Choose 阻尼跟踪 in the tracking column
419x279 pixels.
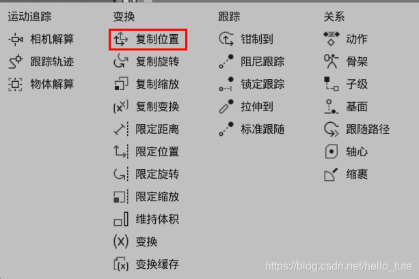click(252, 62)
